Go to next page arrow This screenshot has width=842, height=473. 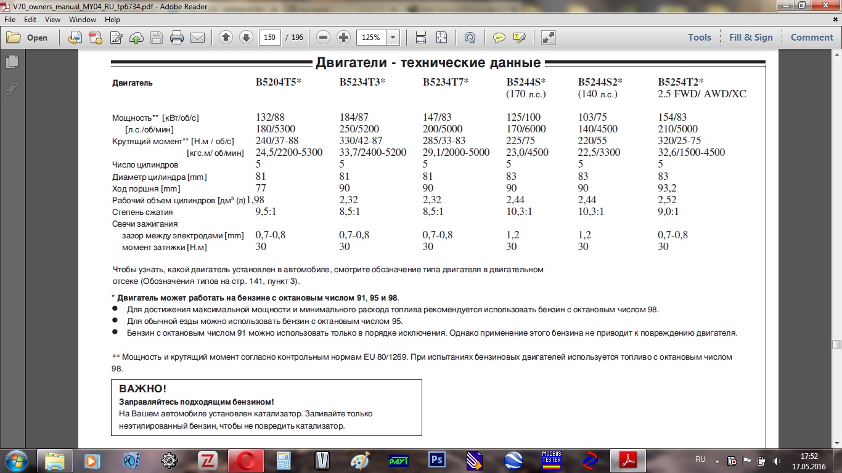(x=246, y=38)
